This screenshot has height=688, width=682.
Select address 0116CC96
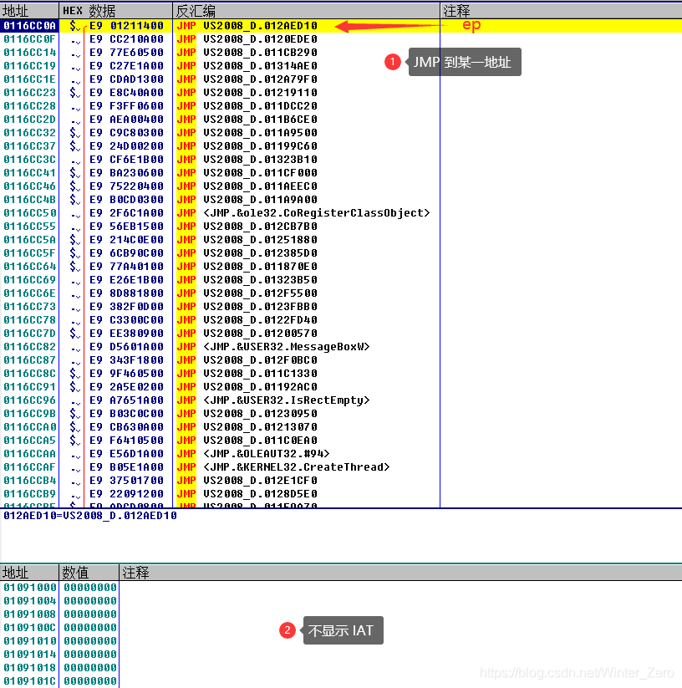coord(30,400)
